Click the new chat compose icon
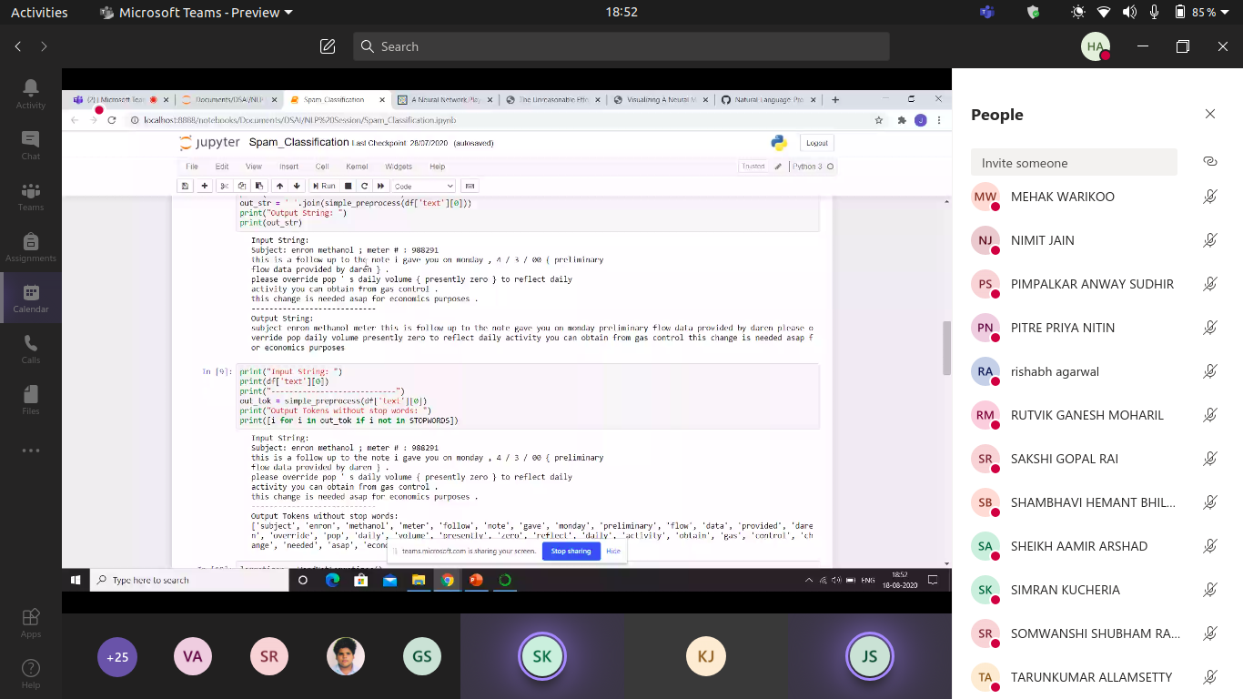Viewport: 1243px width, 699px height. 328,46
